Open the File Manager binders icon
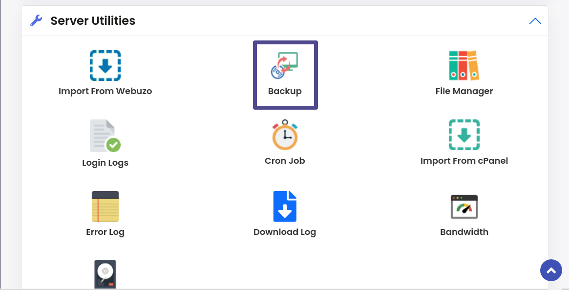 click(464, 65)
